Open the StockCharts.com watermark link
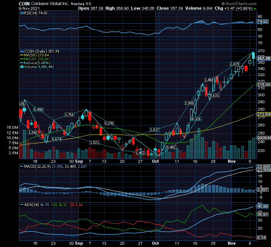This screenshot has width=271, height=247. 240,3
